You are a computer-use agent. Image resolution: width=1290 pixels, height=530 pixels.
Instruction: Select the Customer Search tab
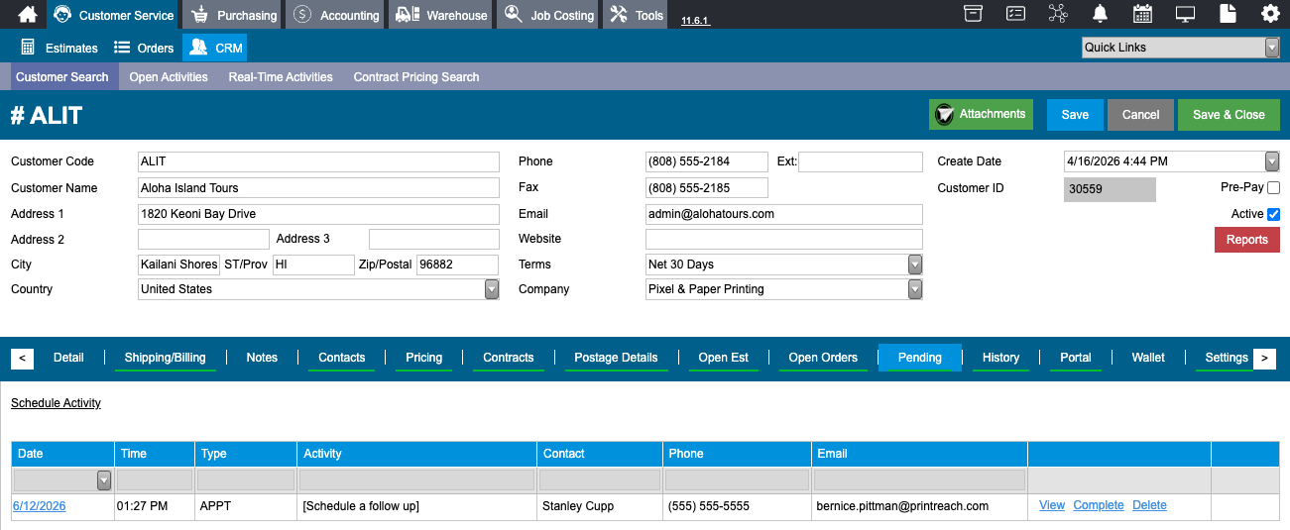(x=62, y=77)
